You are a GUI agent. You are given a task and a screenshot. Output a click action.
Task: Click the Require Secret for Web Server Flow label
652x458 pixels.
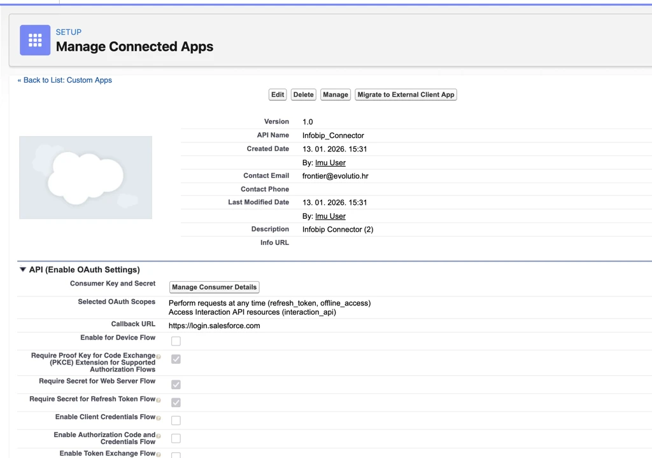97,381
